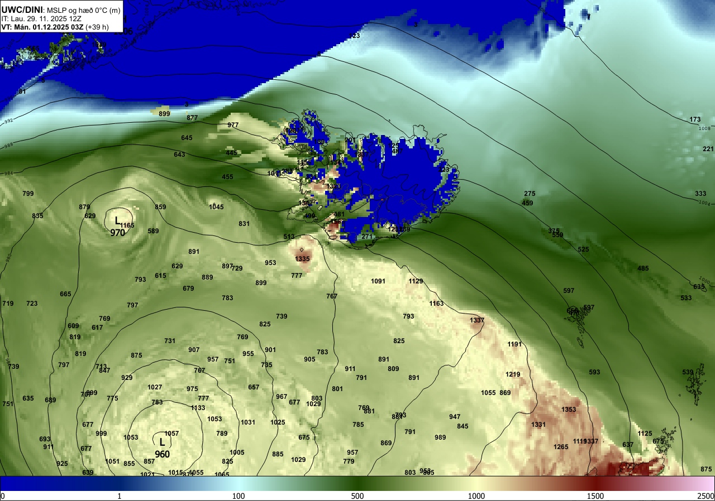This screenshot has width=715, height=501.
Task: Click the 799 height value
Action: tap(28, 194)
